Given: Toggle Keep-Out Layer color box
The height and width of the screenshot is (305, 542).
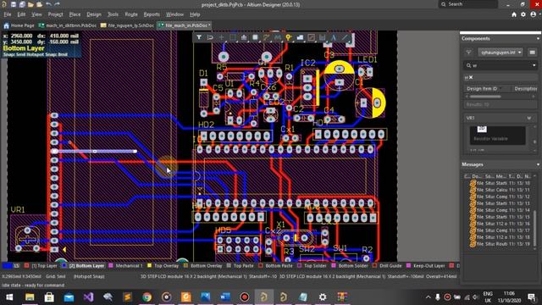Looking at the screenshot, I should (408, 265).
